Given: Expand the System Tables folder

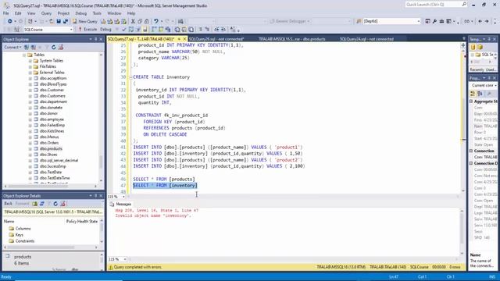Looking at the screenshot, I should click(x=30, y=61).
